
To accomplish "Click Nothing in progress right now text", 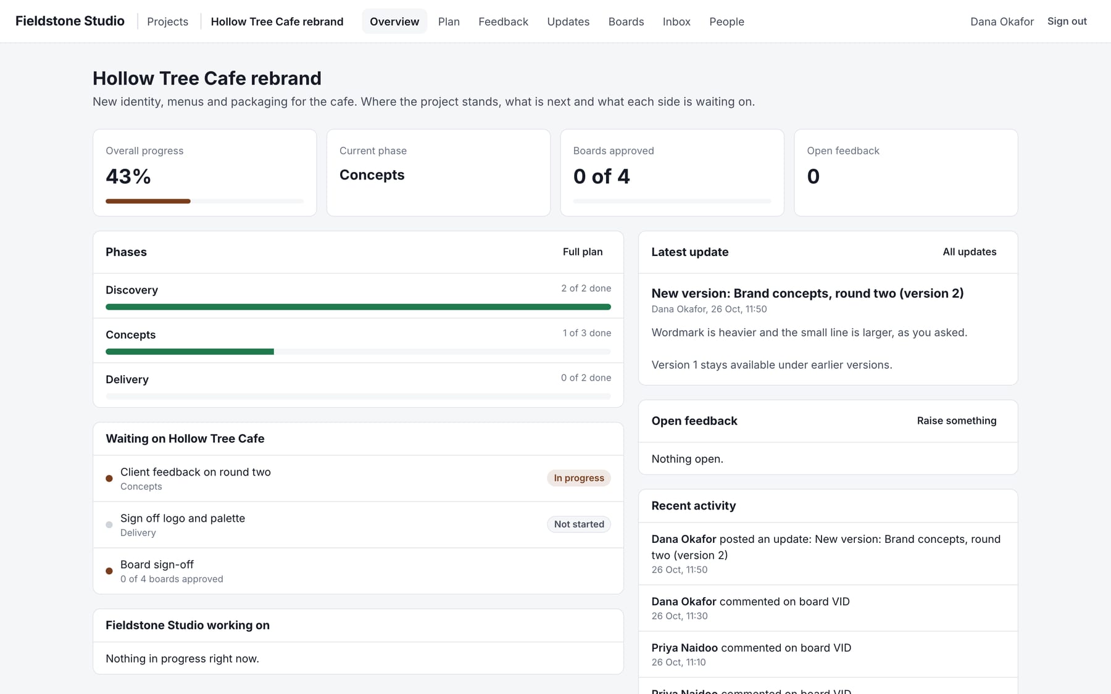I will click(182, 658).
